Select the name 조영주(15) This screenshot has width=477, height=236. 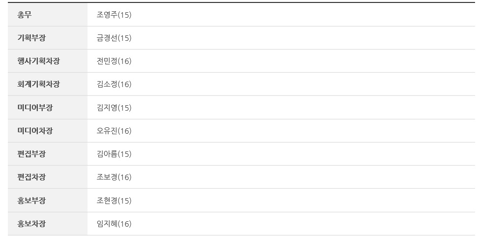114,15
